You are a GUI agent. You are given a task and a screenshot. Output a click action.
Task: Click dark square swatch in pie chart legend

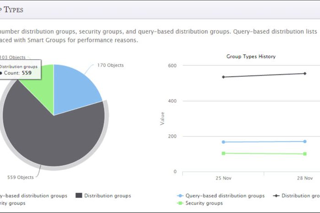[79, 196]
